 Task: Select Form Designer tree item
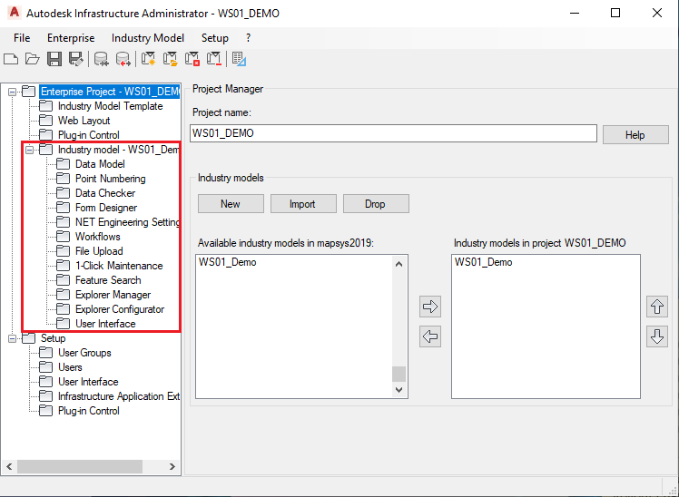pyautogui.click(x=106, y=208)
